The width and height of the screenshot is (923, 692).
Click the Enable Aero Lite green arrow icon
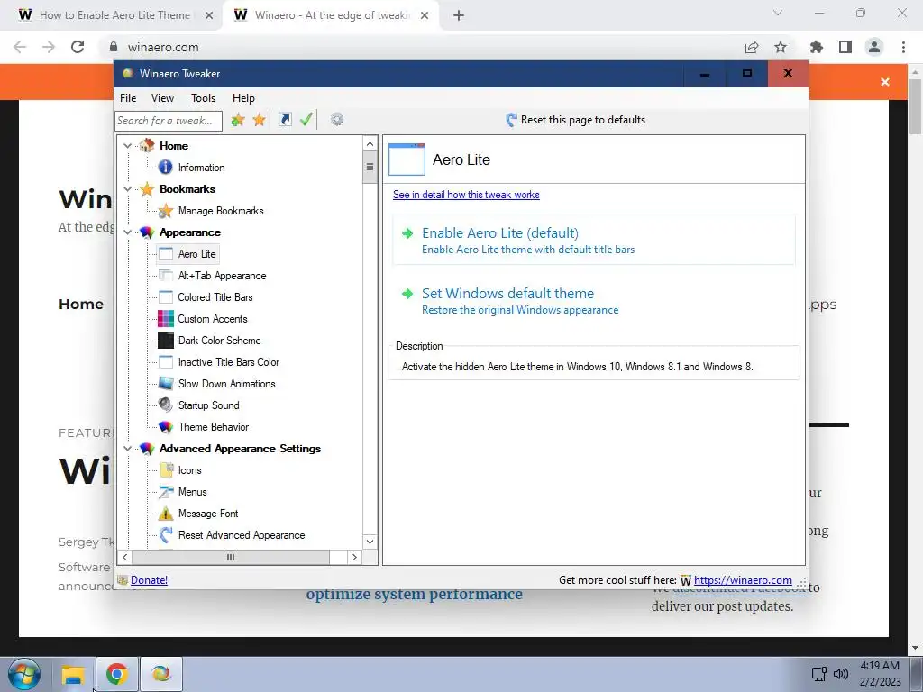[x=407, y=233]
